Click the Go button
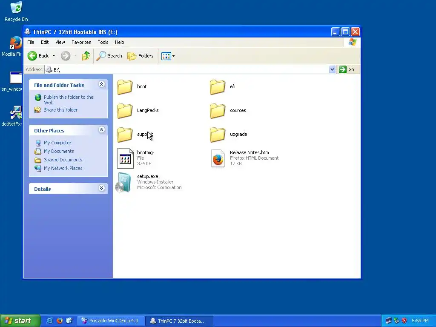 point(347,69)
